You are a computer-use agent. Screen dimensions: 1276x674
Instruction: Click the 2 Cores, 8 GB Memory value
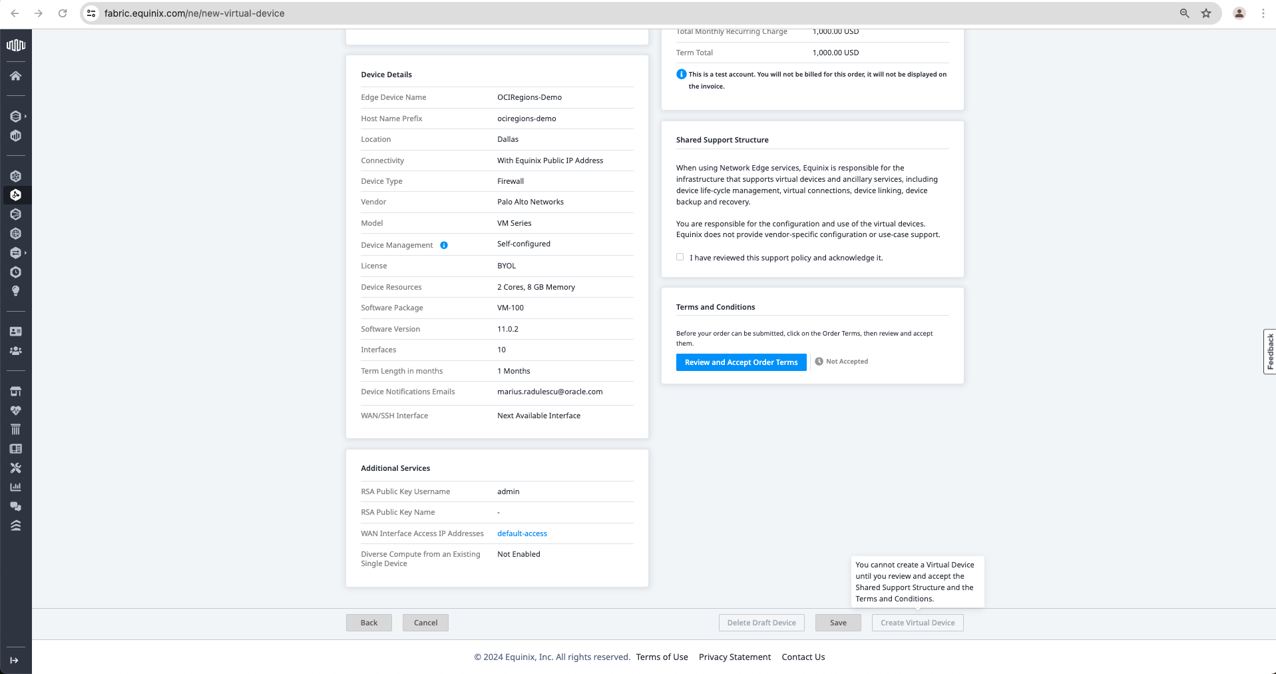[536, 287]
